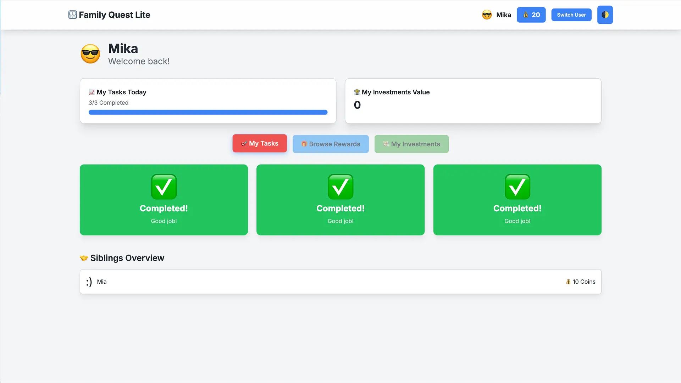Click the 'Welcome back!' text
The width and height of the screenshot is (681, 383).
pos(139,61)
